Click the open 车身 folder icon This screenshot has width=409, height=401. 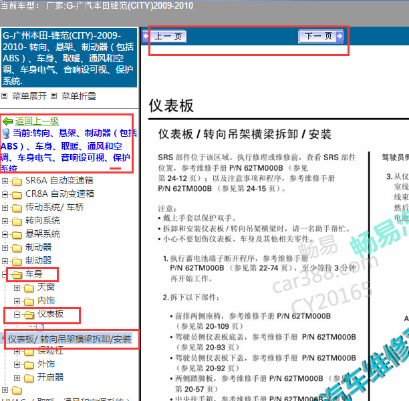point(17,274)
